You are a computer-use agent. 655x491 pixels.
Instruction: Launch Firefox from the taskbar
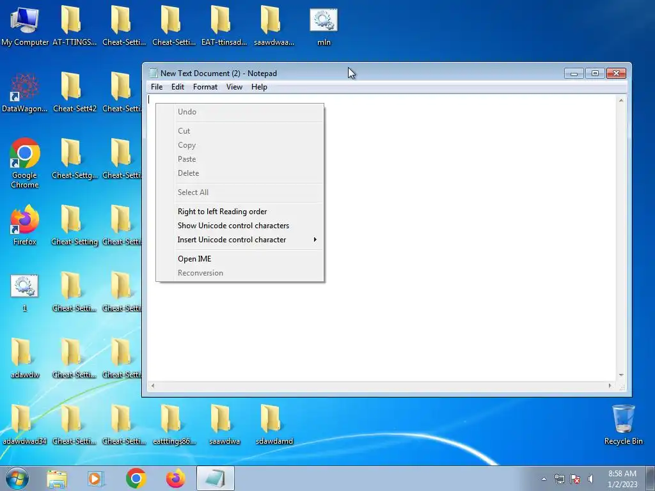pos(176,478)
